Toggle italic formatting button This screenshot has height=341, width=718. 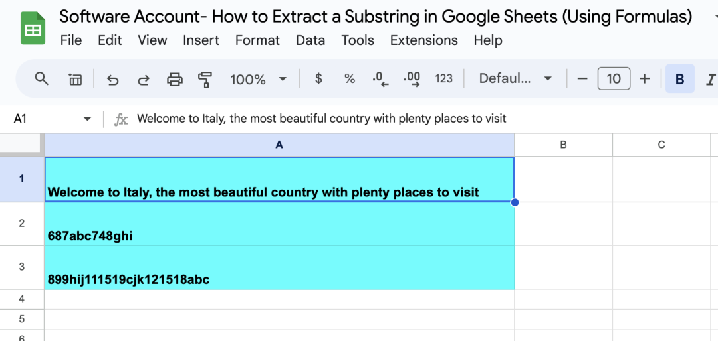click(710, 80)
